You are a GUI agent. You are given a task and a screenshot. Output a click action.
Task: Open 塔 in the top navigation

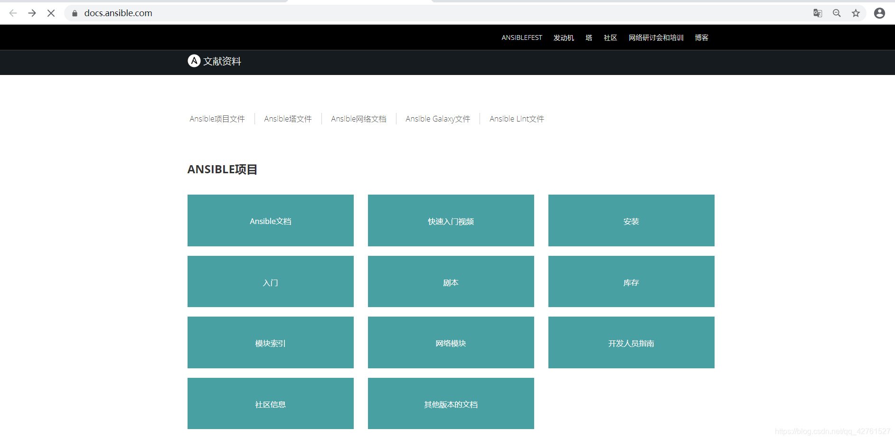point(589,37)
